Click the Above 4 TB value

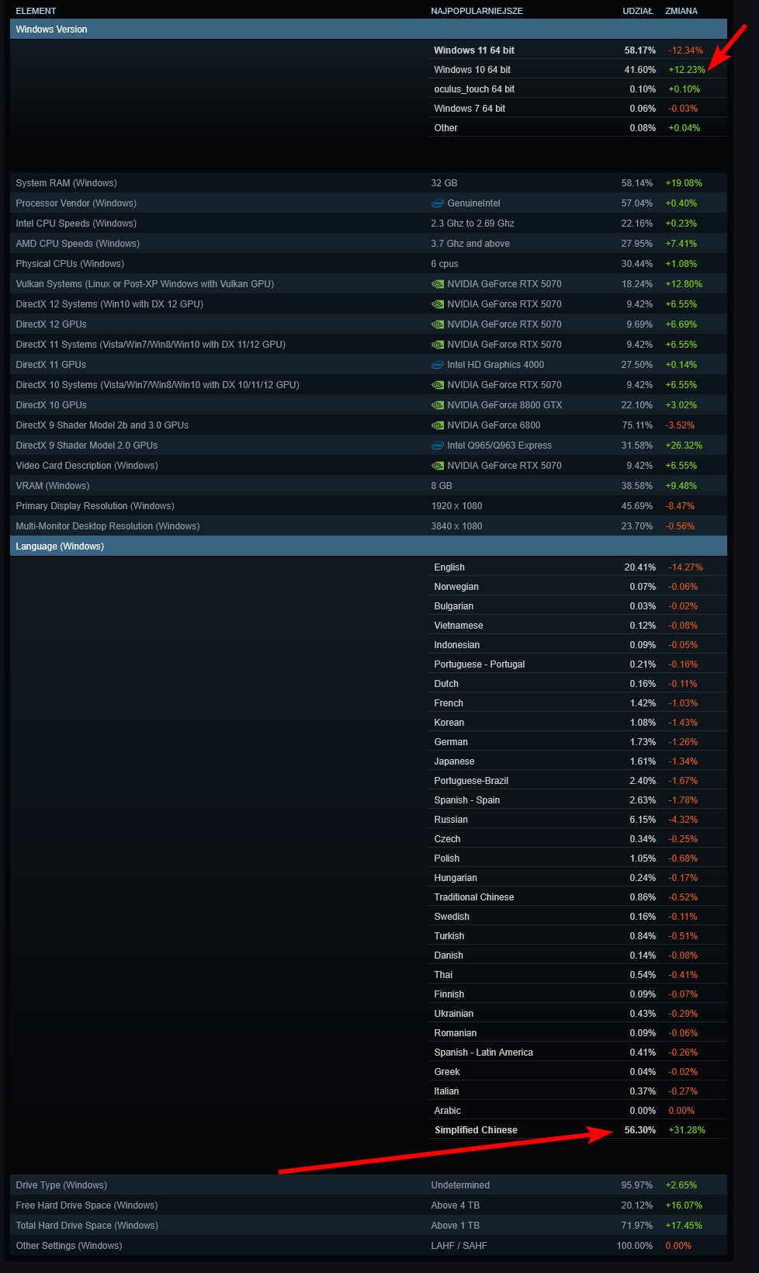click(456, 1205)
